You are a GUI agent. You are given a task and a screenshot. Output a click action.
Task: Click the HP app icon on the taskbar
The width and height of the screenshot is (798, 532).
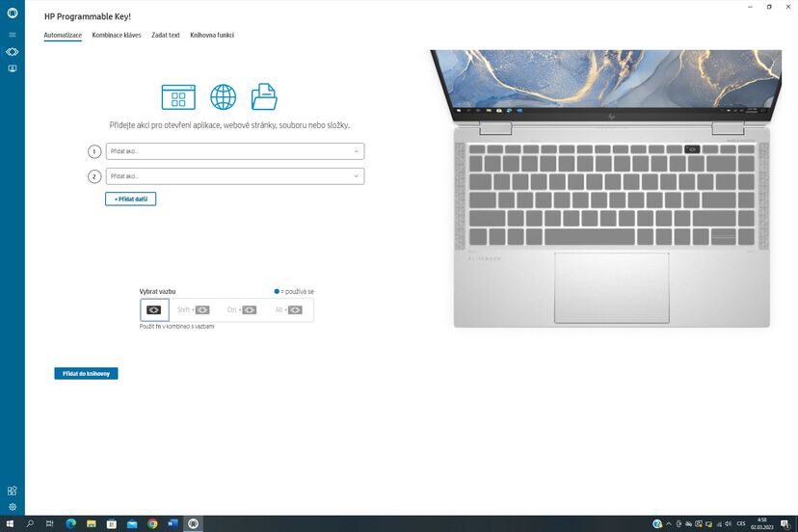tap(193, 523)
